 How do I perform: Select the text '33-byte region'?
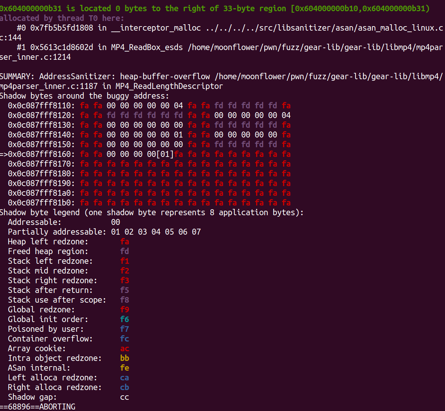click(255, 9)
